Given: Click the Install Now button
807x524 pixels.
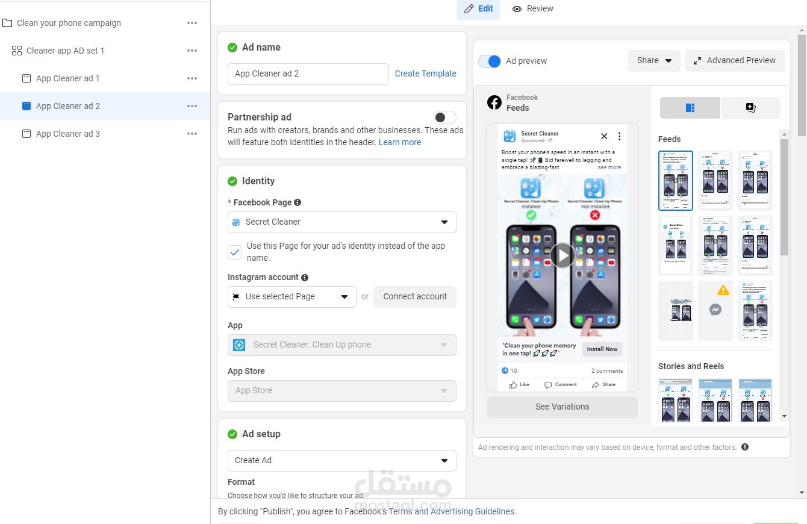Looking at the screenshot, I should click(x=602, y=349).
